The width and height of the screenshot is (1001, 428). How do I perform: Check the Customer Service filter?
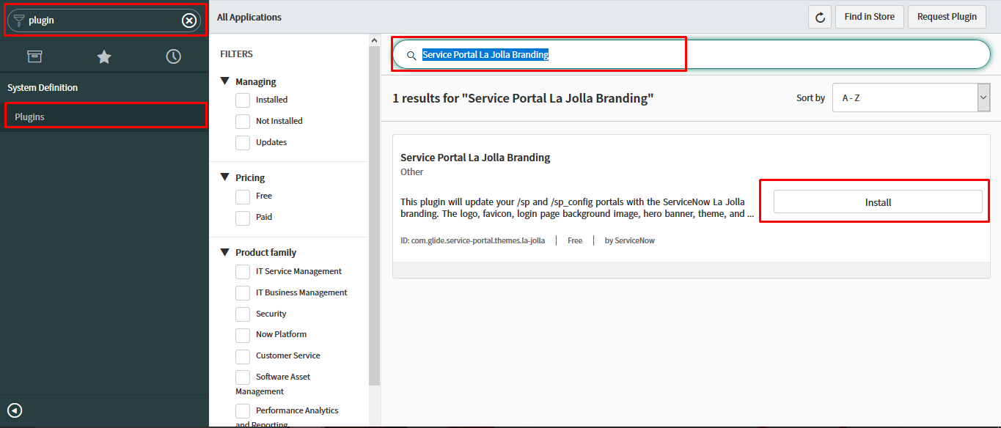coord(243,355)
